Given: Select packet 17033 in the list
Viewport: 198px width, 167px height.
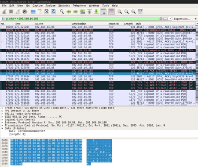Looking at the screenshot, I should [98, 74].
